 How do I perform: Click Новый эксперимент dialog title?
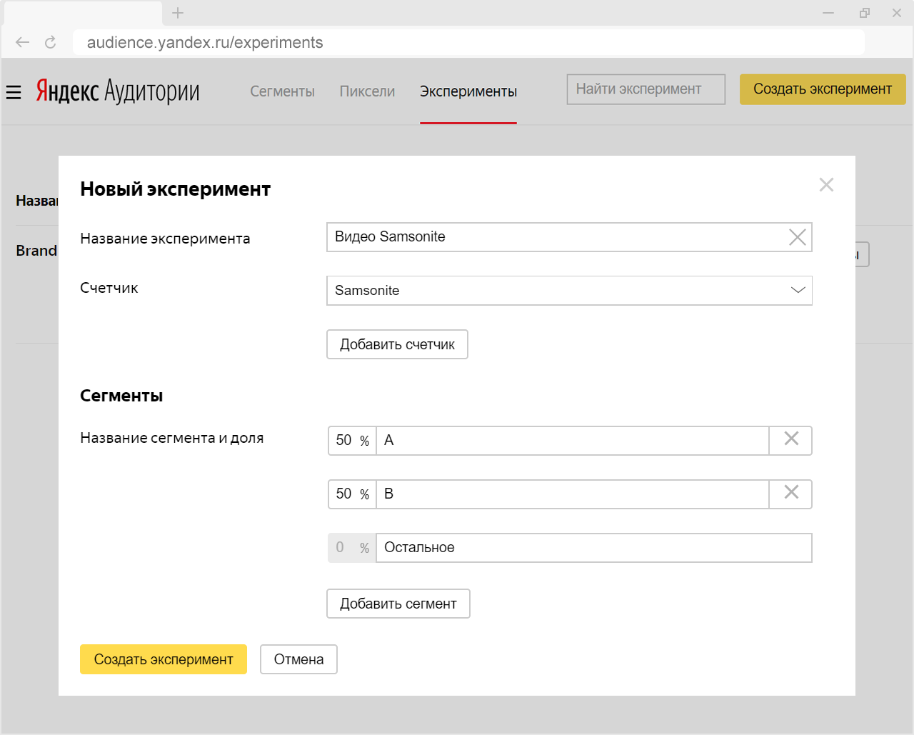tap(176, 189)
